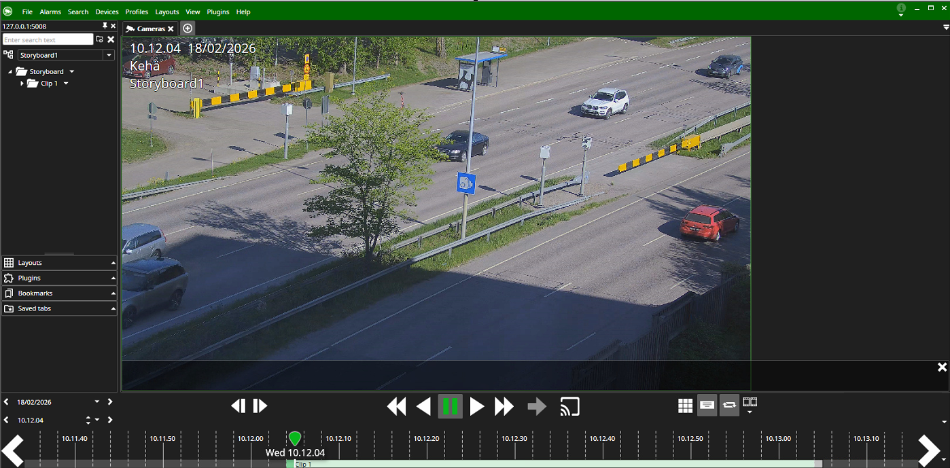Expand the Saved tabs panel
Screen dimensions: 950x468
coord(58,308)
